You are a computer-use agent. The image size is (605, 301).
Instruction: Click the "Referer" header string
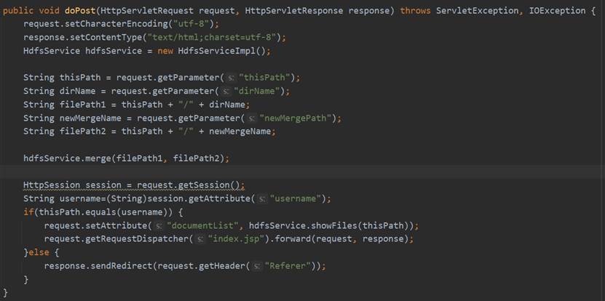288,265
